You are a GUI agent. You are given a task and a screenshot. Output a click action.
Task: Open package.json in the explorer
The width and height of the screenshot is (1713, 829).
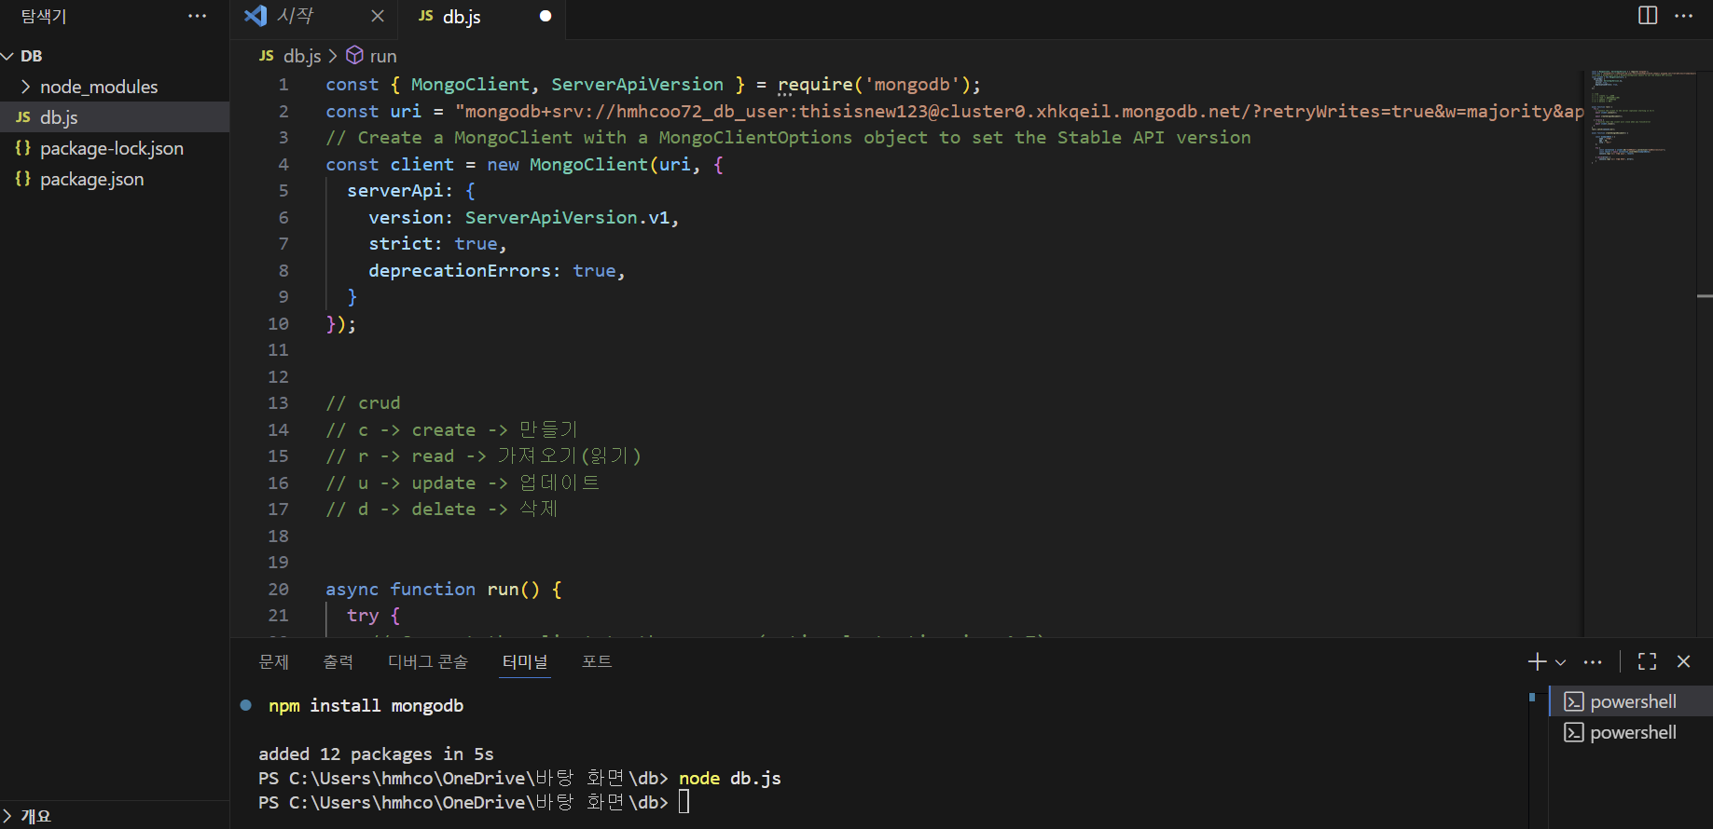point(91,179)
